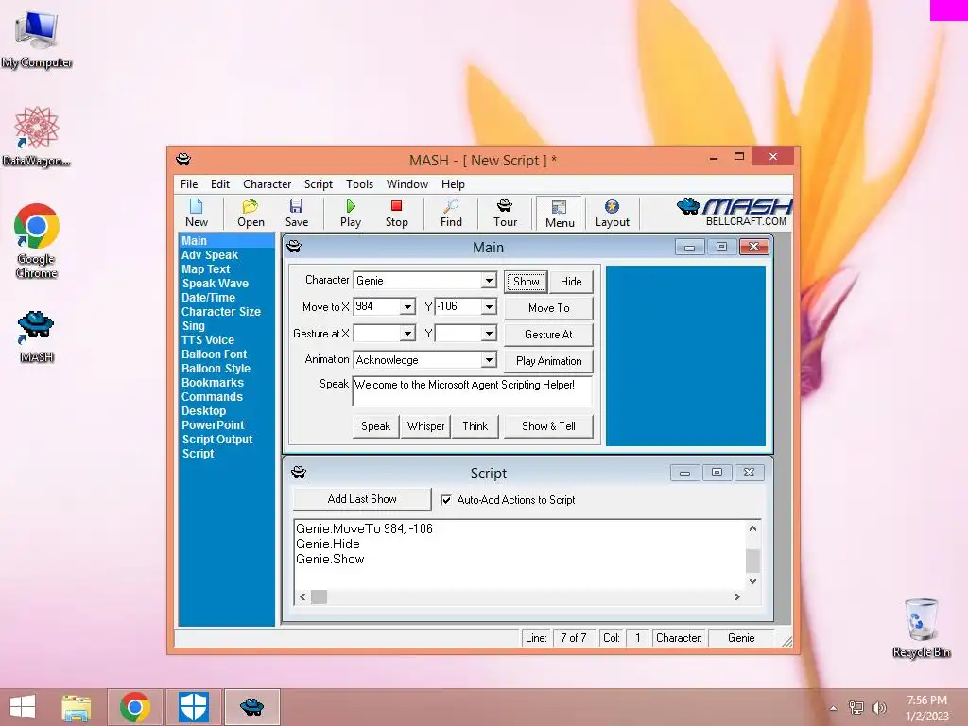Click the script vertical scrollbar down arrow
Viewport: 968px width, 726px height.
tap(752, 581)
